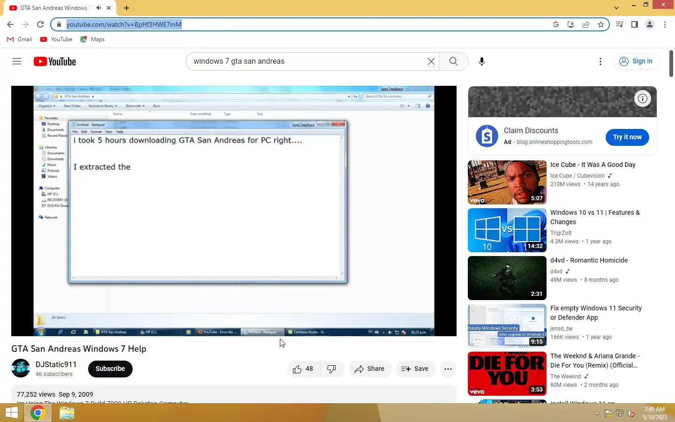Viewport: 675px width, 422px height.
Task: Open the Windows Start button
Action: tap(12, 413)
